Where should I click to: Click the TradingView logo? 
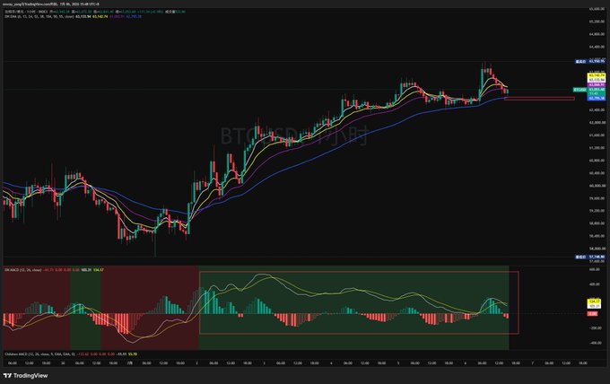(x=26, y=375)
